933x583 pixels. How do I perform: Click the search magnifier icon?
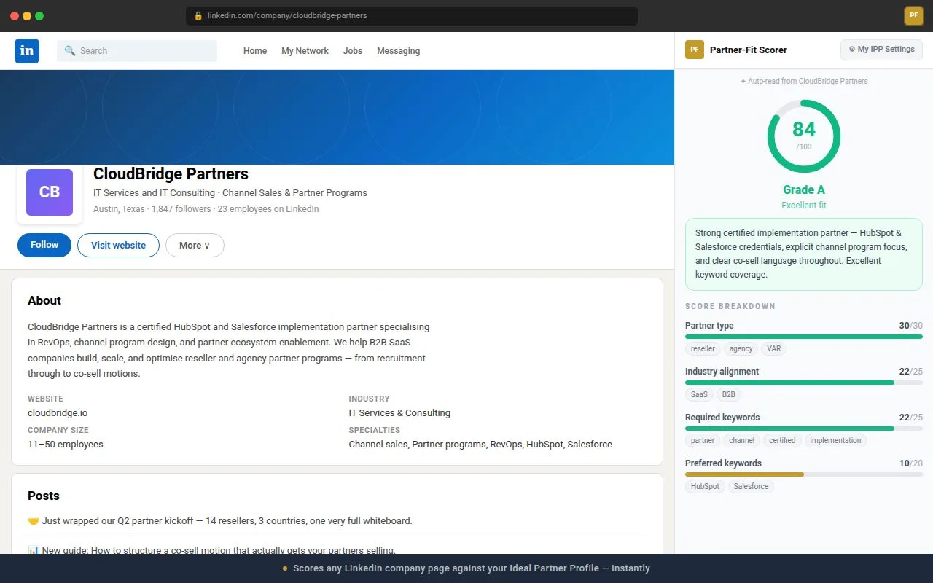click(x=70, y=51)
